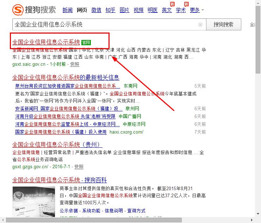Open the 泉州台商投资区 news link

(x=67, y=86)
